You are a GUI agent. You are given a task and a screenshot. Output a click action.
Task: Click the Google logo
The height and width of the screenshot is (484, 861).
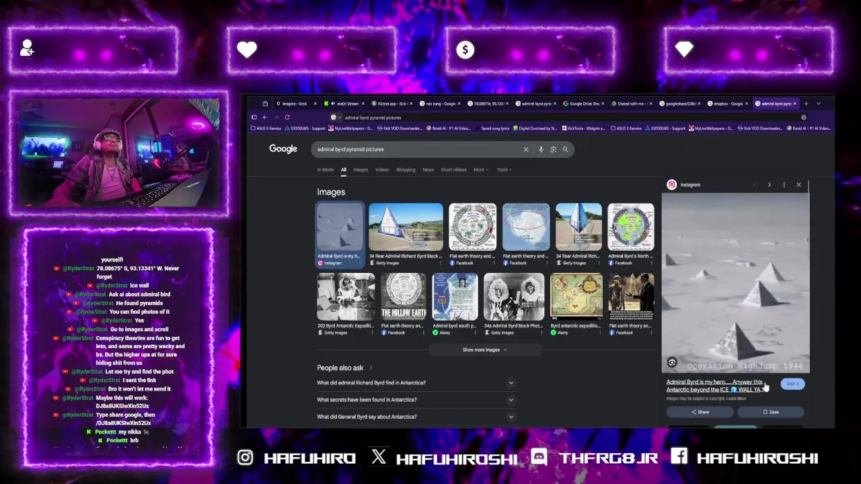coord(283,149)
